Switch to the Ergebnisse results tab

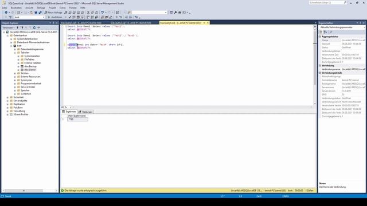pos(69,112)
